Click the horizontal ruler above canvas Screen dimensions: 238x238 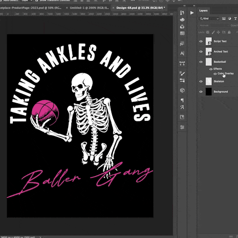87,14
